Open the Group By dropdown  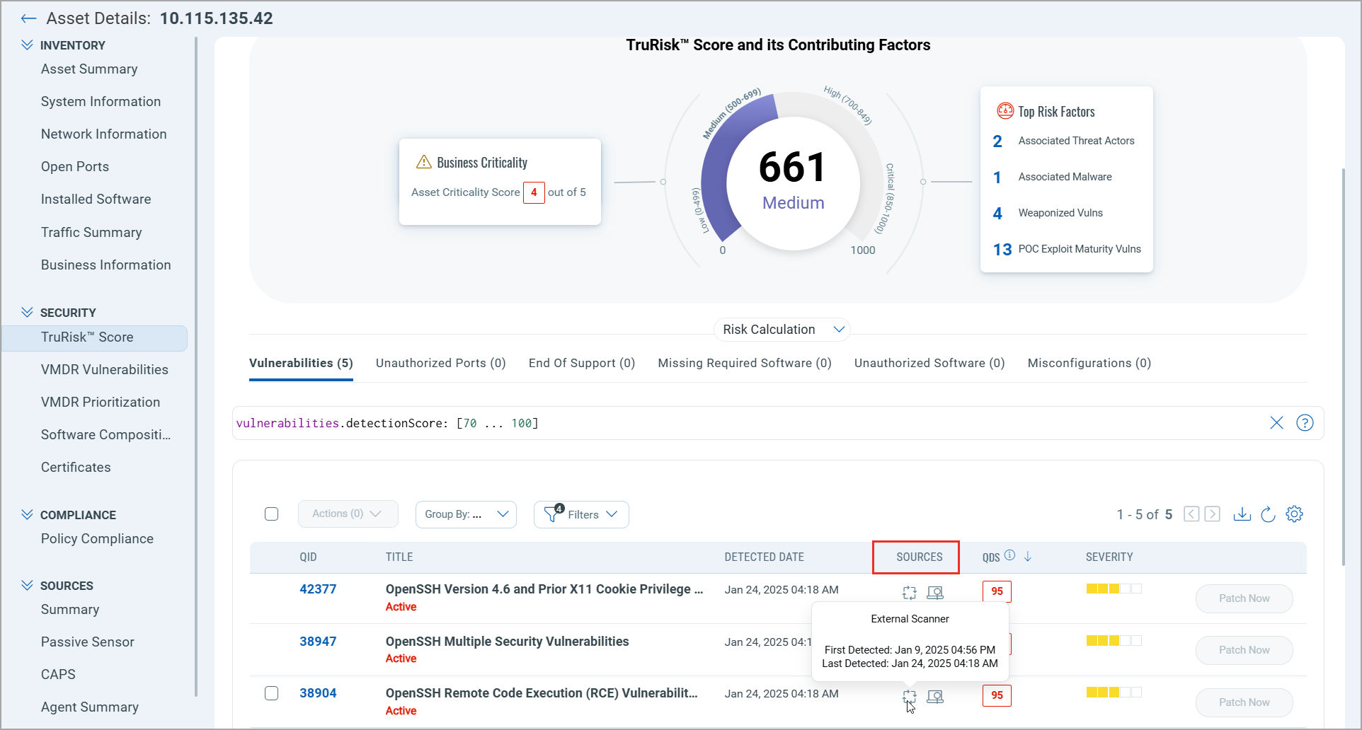tap(466, 514)
